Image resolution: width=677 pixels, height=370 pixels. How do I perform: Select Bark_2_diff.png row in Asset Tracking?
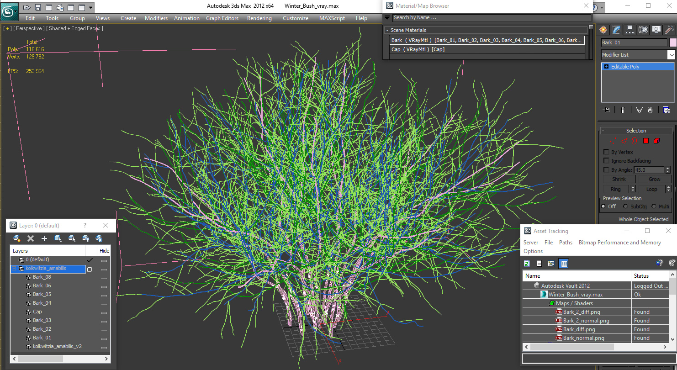(x=596, y=312)
